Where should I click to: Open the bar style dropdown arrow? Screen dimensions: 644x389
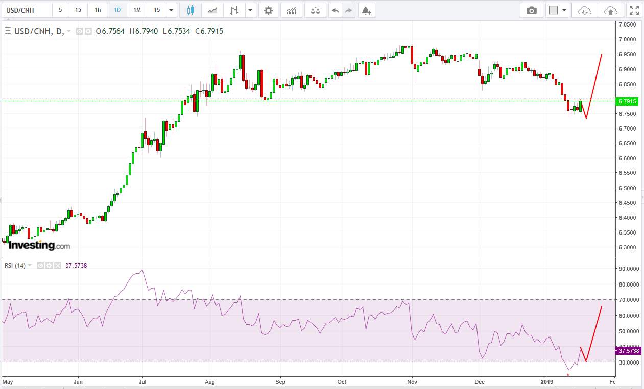pyautogui.click(x=250, y=10)
